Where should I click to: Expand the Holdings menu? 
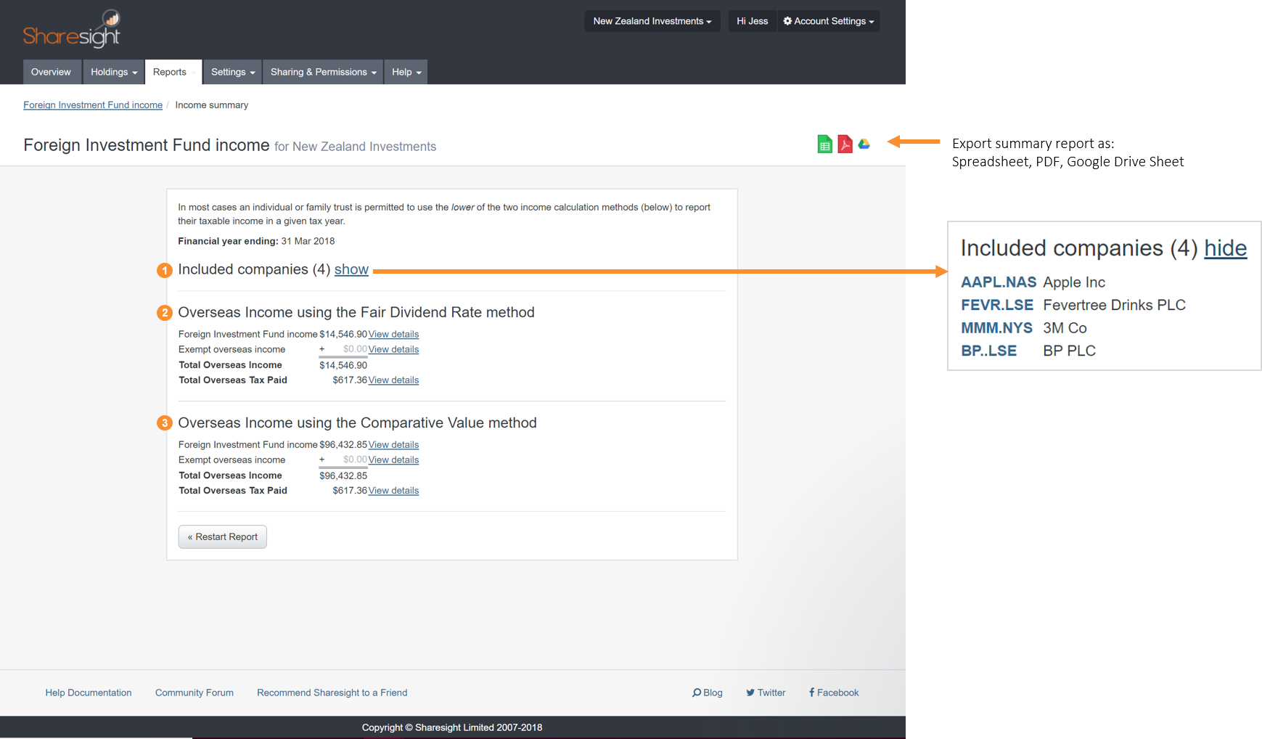[113, 72]
